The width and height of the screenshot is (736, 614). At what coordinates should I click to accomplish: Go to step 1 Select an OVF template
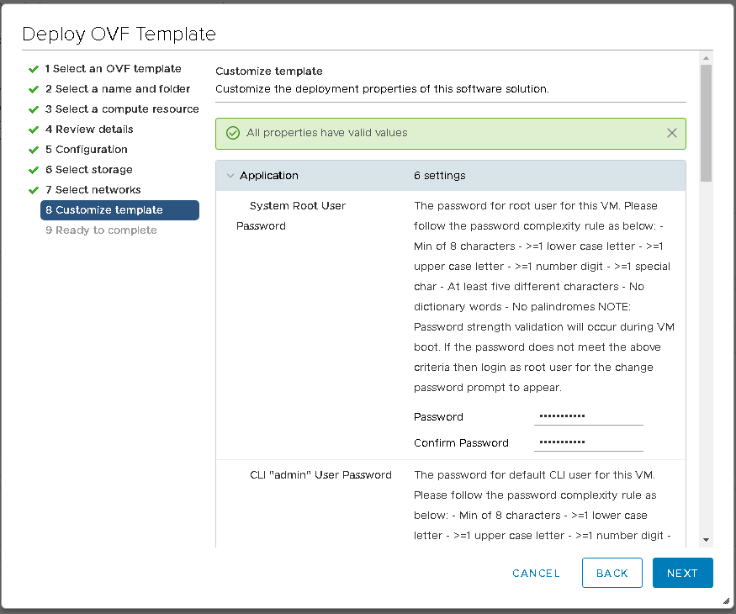(113, 69)
